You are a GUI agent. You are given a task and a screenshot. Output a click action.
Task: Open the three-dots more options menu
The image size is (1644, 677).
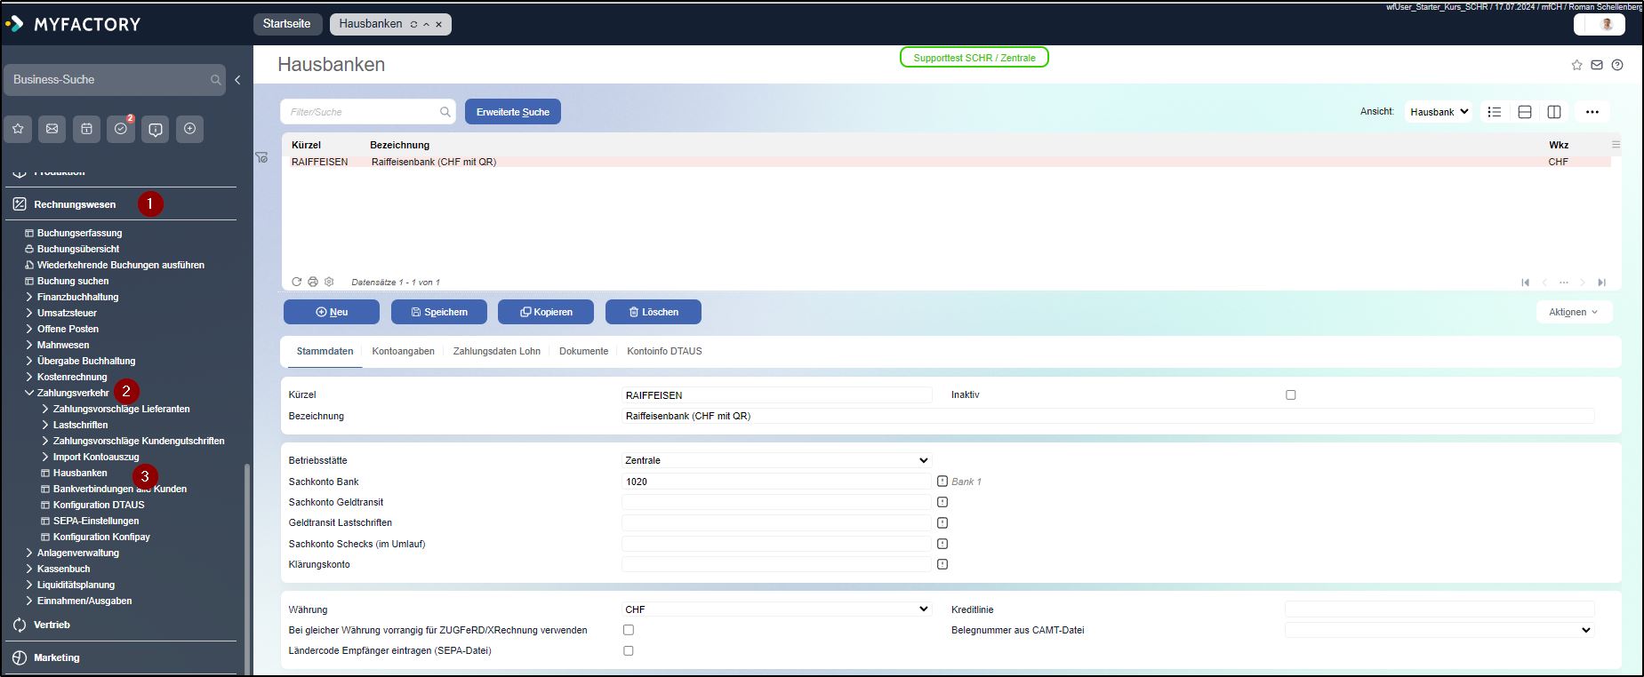coord(1592,112)
